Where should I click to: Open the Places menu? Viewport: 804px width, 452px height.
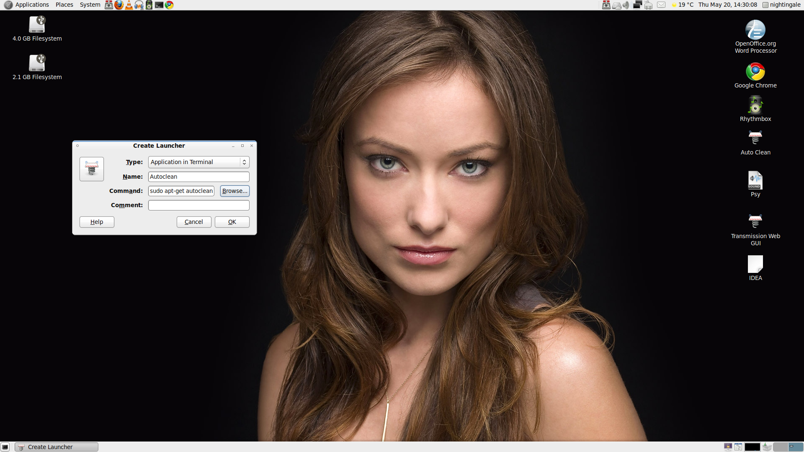64,5
